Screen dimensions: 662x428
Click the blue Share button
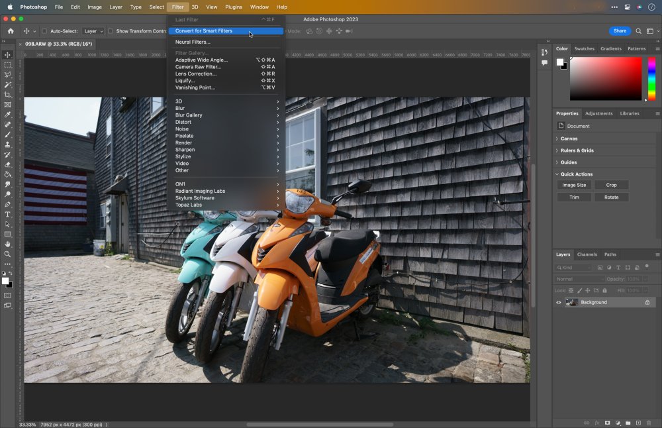coord(620,31)
